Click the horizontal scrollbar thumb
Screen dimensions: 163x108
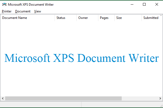pyautogui.click(x=63, y=98)
